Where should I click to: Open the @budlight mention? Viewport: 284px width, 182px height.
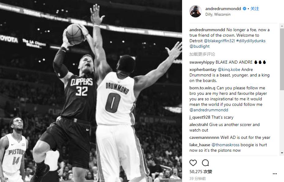200,46
